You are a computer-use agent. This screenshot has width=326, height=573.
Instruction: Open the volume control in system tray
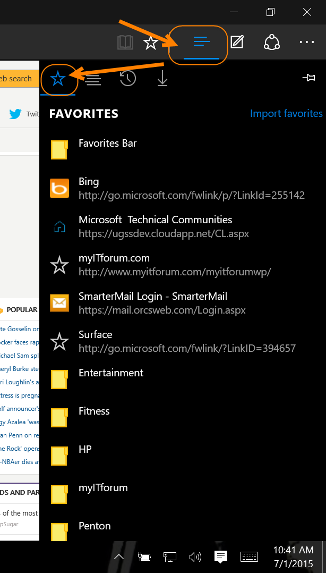[x=195, y=557]
